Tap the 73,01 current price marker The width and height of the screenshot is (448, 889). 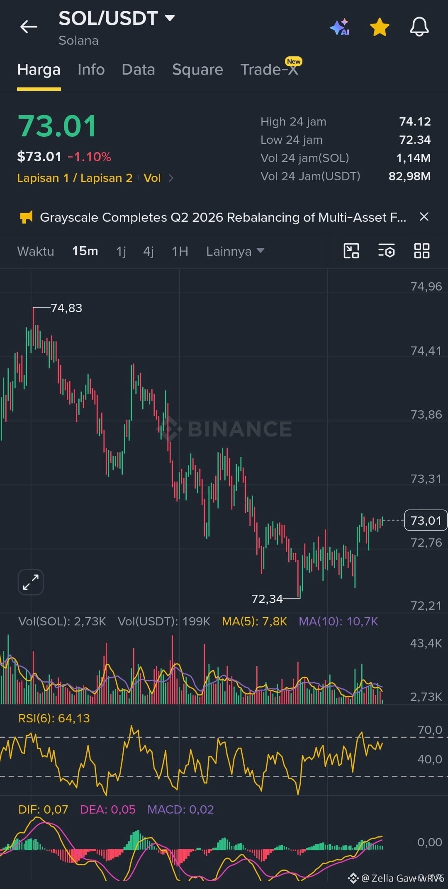(426, 520)
